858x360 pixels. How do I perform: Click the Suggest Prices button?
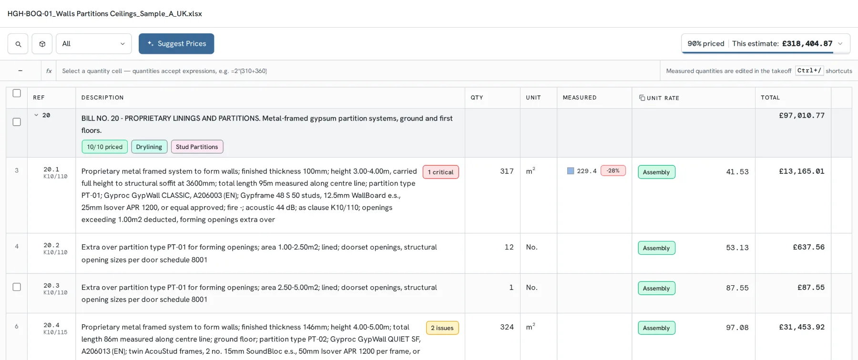click(x=176, y=44)
